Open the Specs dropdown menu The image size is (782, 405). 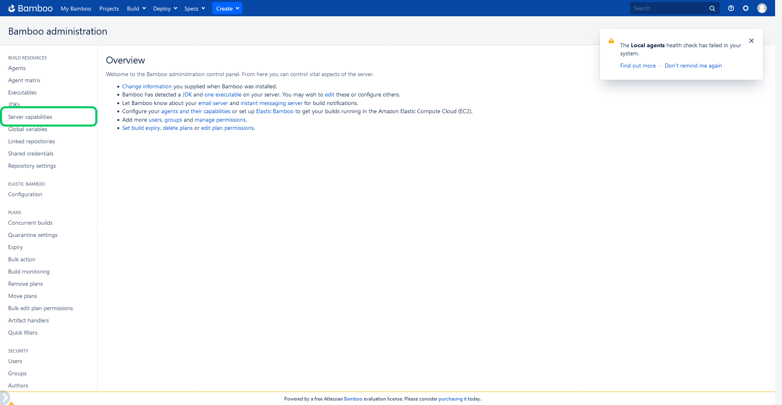coord(194,9)
